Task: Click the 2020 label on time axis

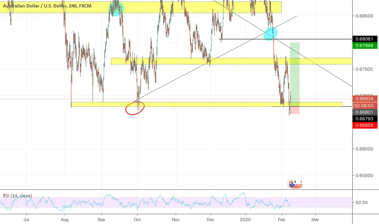Action: click(x=245, y=220)
